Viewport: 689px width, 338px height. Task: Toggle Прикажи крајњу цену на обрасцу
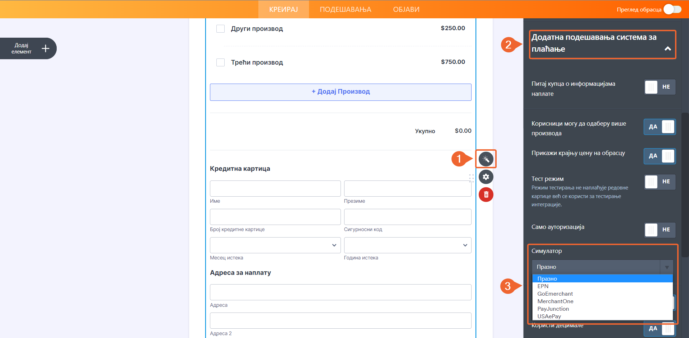(x=660, y=156)
